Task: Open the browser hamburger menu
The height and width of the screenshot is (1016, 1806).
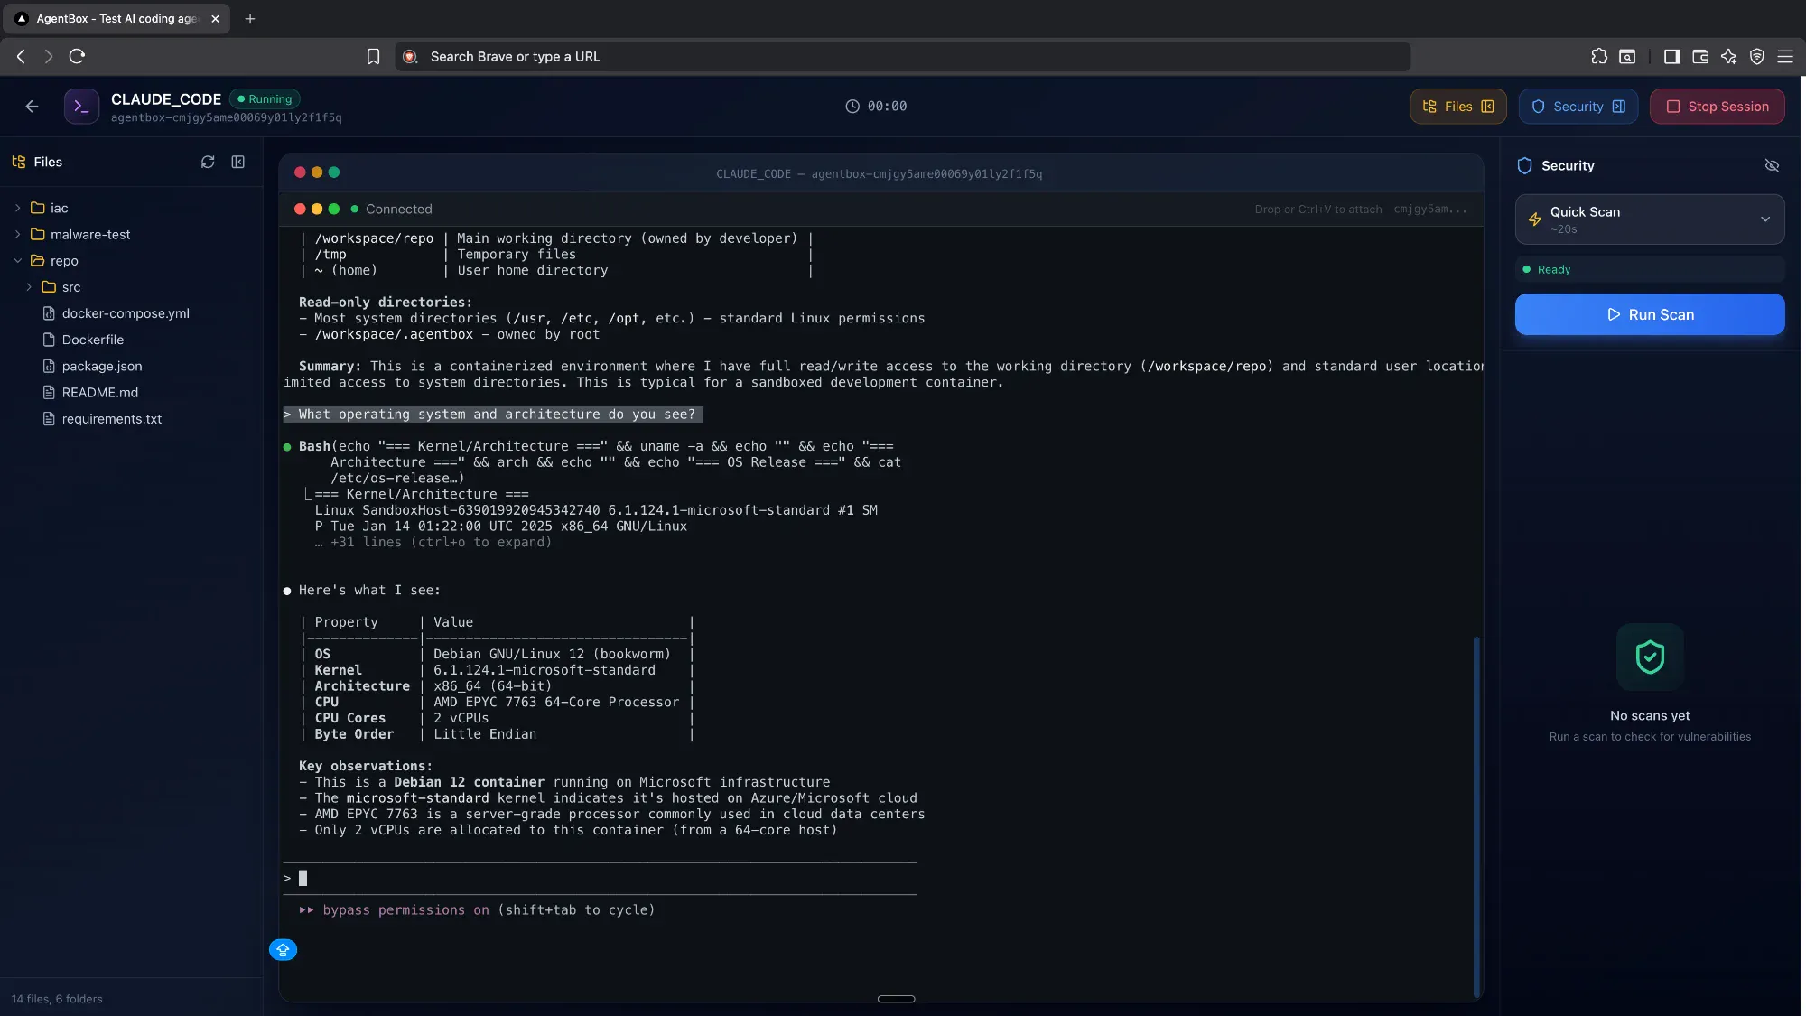Action: [x=1786, y=56]
